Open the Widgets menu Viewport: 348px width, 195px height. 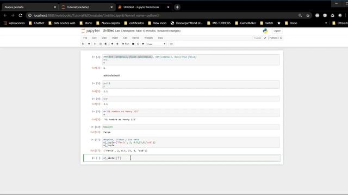148,38
